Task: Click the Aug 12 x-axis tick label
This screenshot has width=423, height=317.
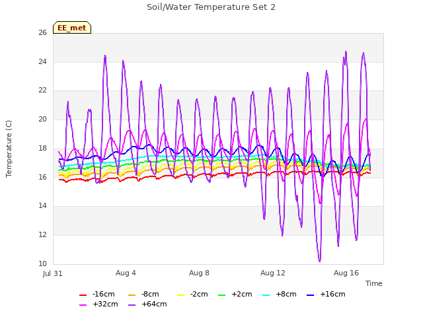Action: click(x=272, y=273)
